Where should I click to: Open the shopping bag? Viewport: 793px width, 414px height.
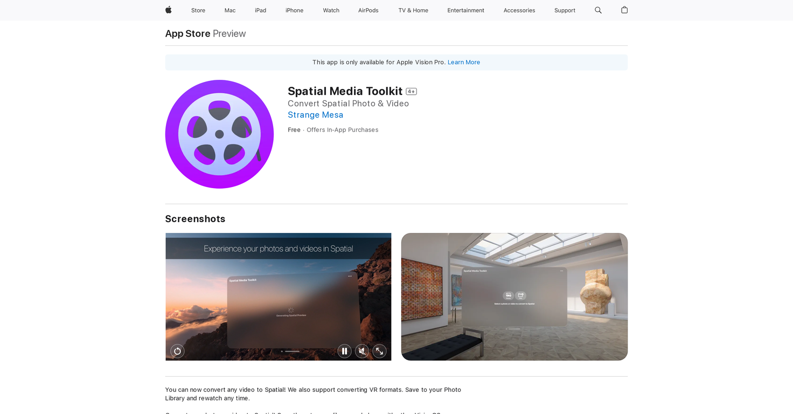click(624, 10)
